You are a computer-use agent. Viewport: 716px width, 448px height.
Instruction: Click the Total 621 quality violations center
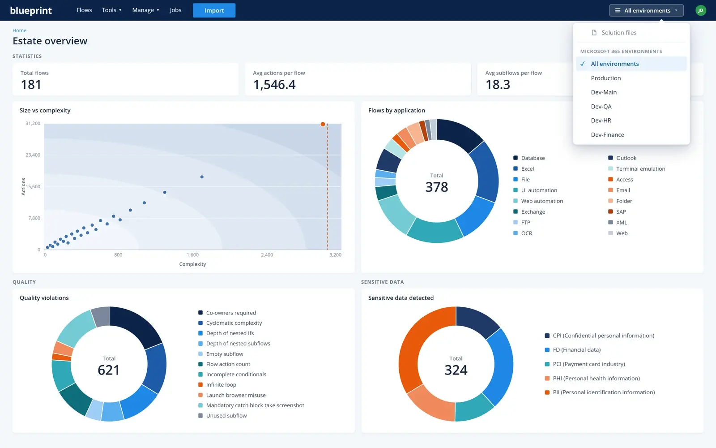point(109,366)
